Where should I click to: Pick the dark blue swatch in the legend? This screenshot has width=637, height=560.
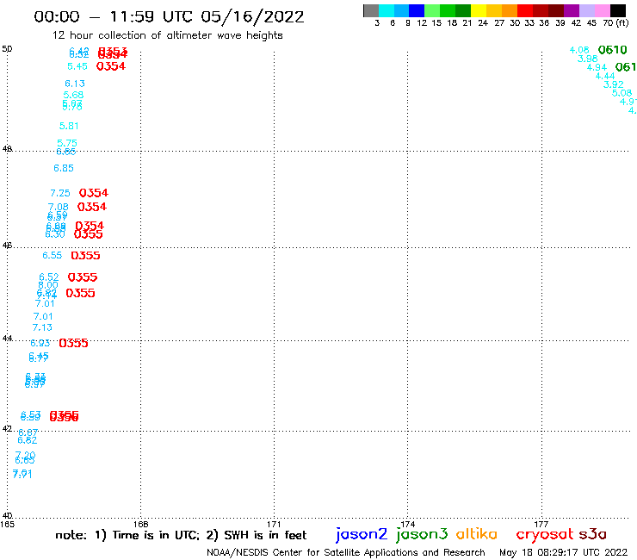click(417, 10)
